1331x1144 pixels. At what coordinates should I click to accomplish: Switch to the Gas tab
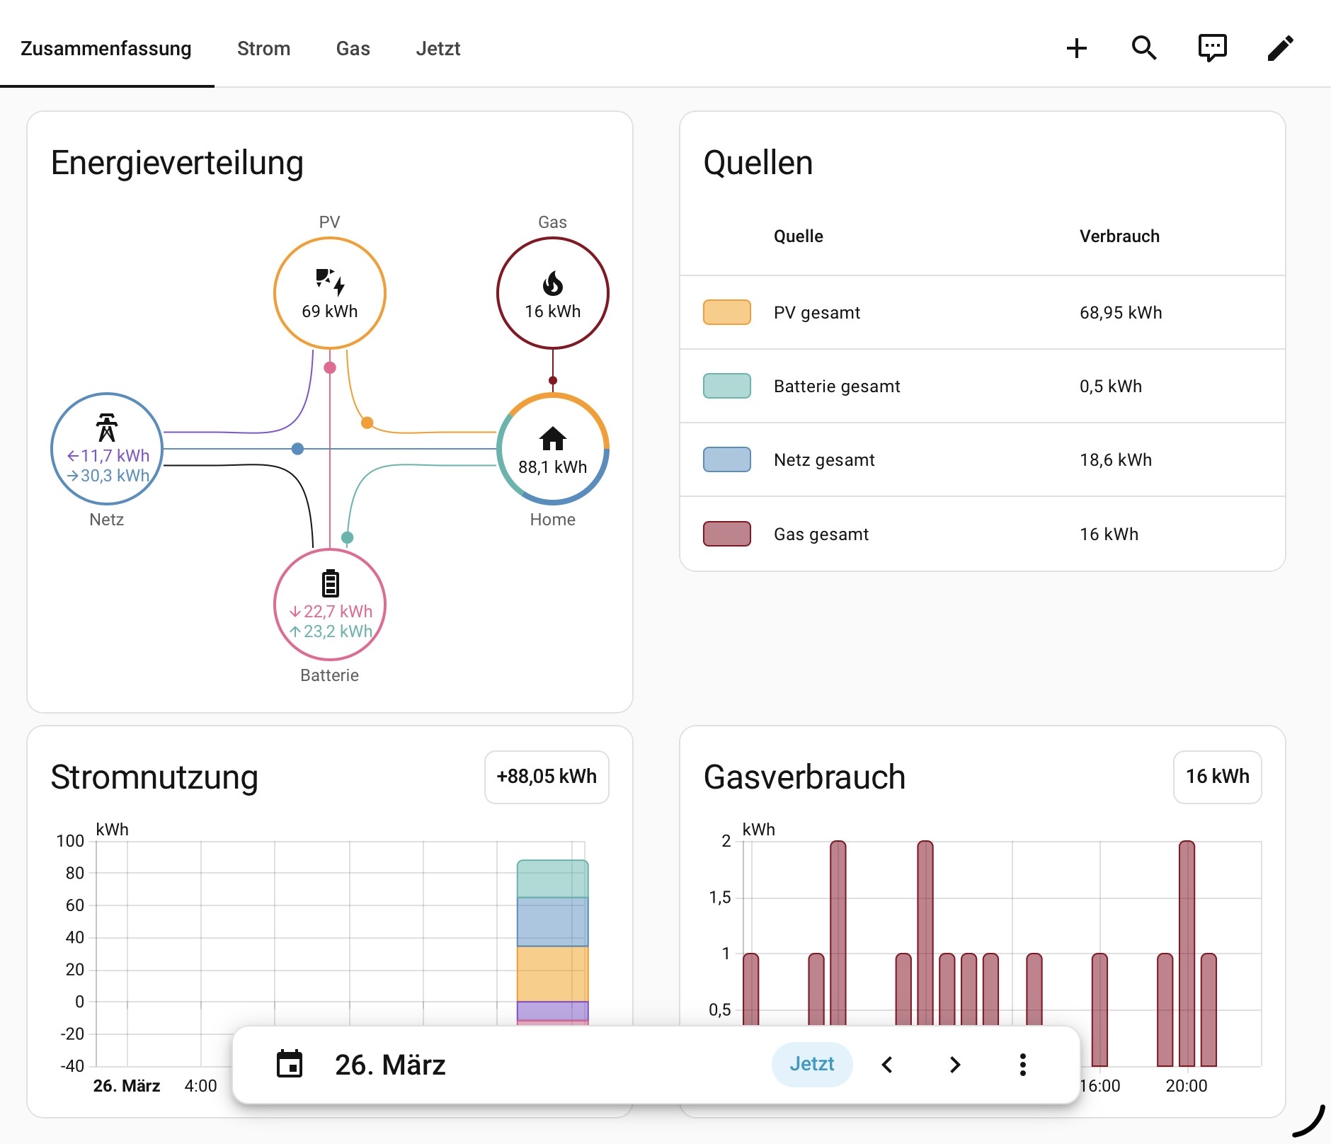pyautogui.click(x=353, y=48)
